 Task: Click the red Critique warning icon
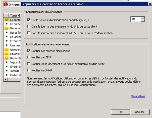click(x=6, y=4)
